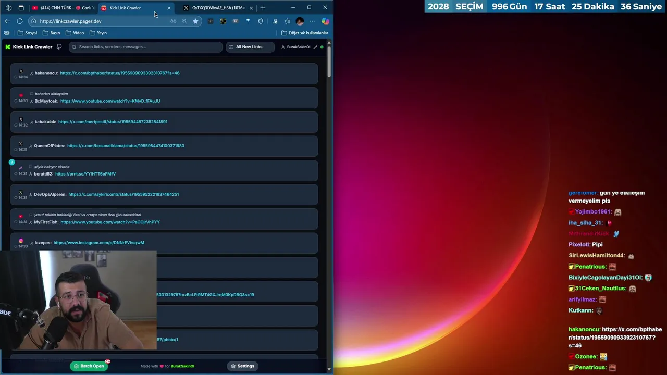Click the Batch Open button
The image size is (667, 375).
click(x=89, y=366)
